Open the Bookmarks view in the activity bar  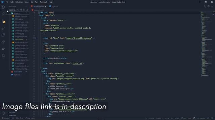tap(3, 56)
